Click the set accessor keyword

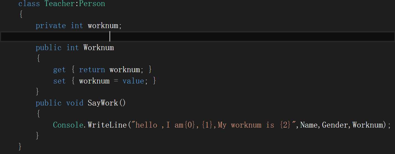[59, 81]
